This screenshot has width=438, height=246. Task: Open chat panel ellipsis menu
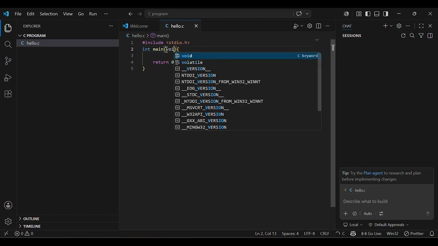click(x=408, y=26)
